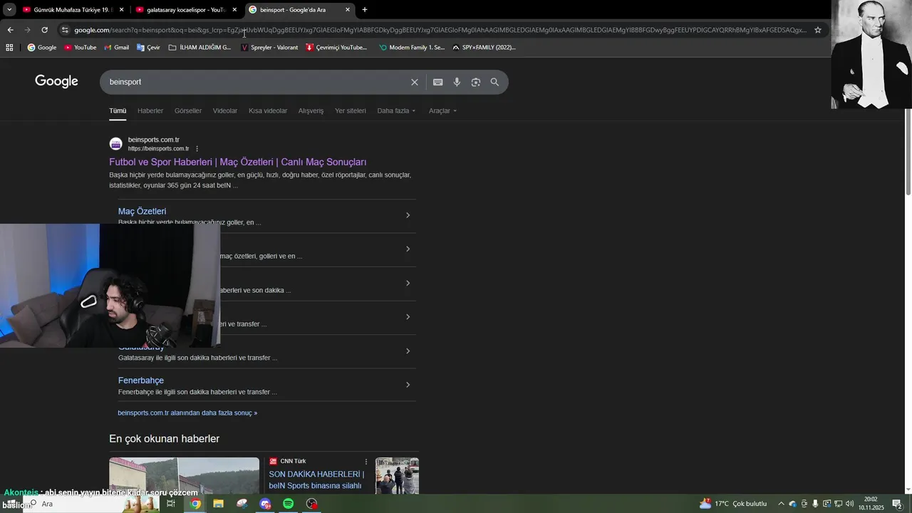Open Task View on the taskbar
The width and height of the screenshot is (912, 513).
(x=171, y=504)
